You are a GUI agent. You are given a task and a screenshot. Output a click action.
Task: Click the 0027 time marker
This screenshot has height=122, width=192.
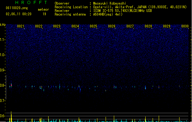tap(130, 26)
